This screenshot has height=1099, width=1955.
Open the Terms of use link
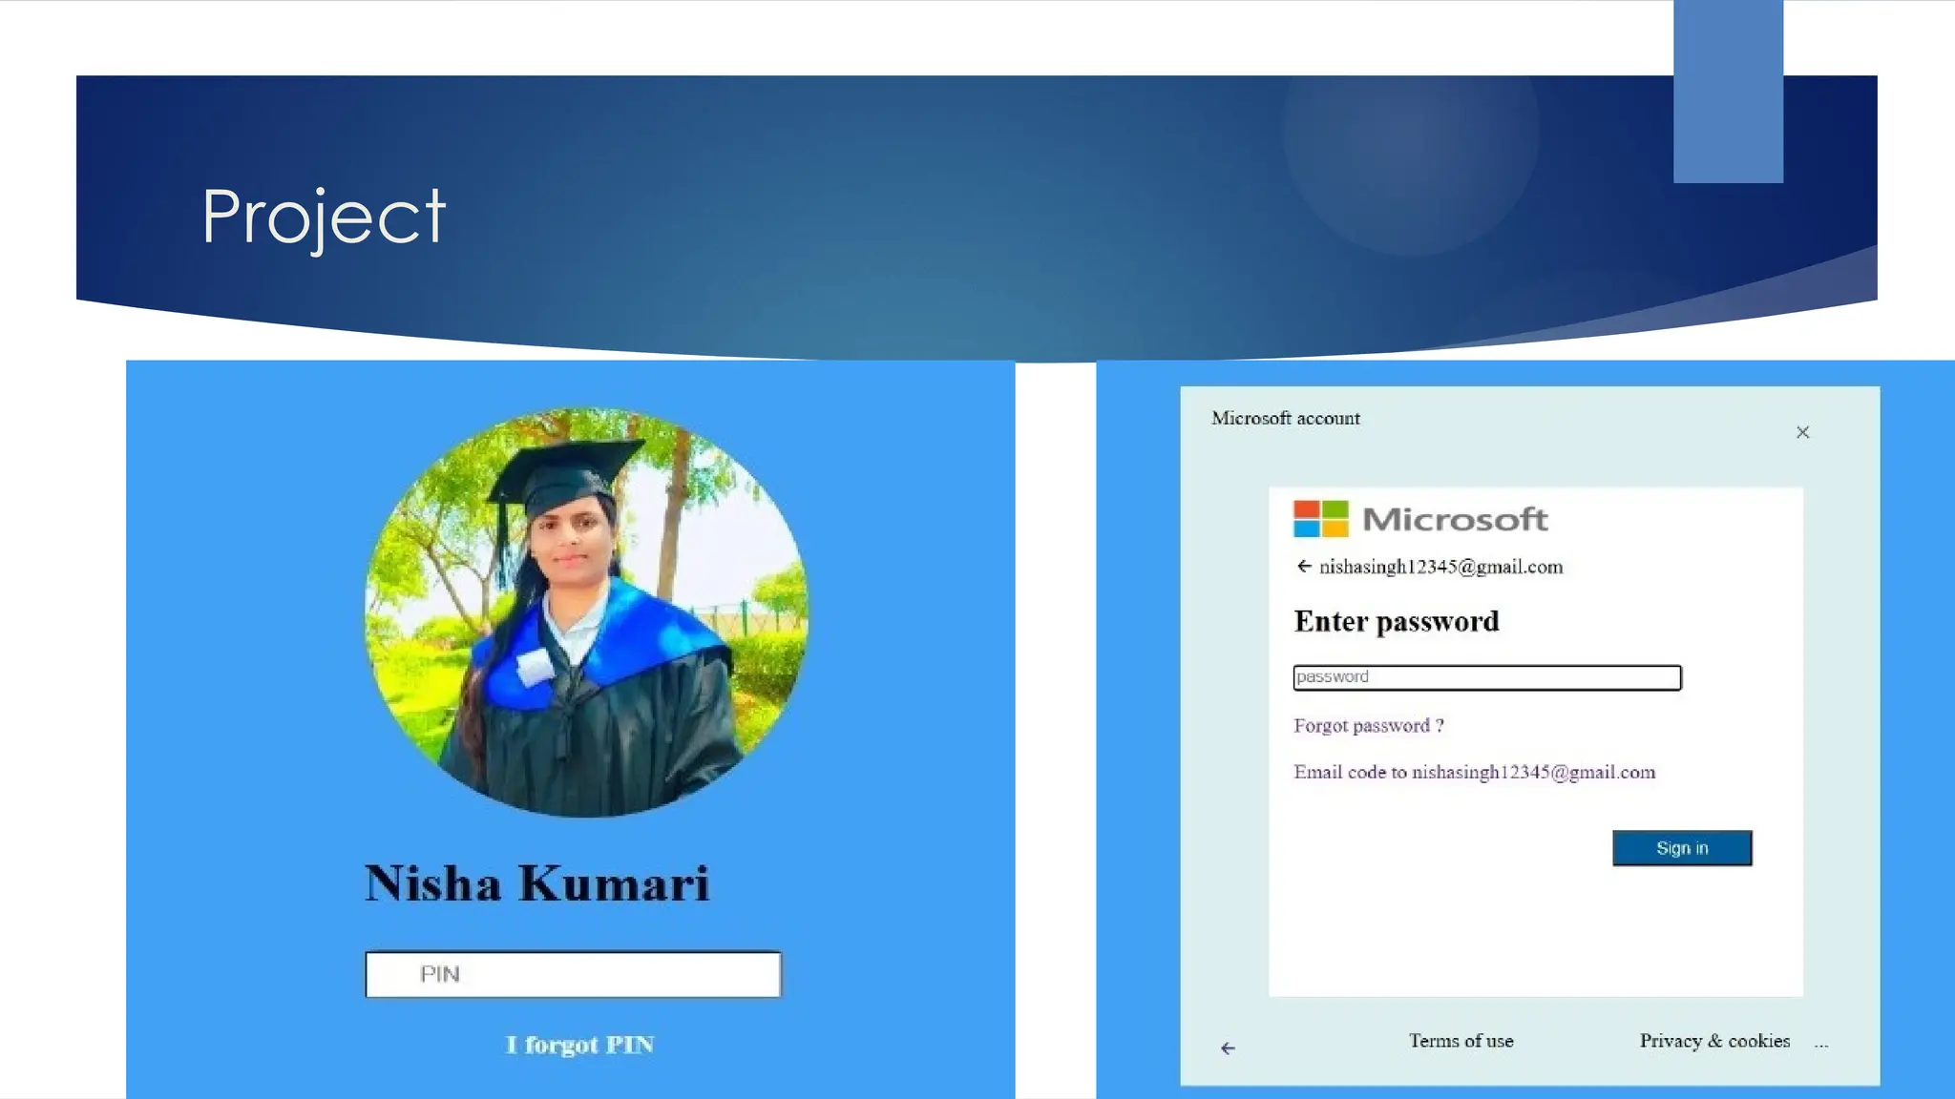(x=1461, y=1041)
